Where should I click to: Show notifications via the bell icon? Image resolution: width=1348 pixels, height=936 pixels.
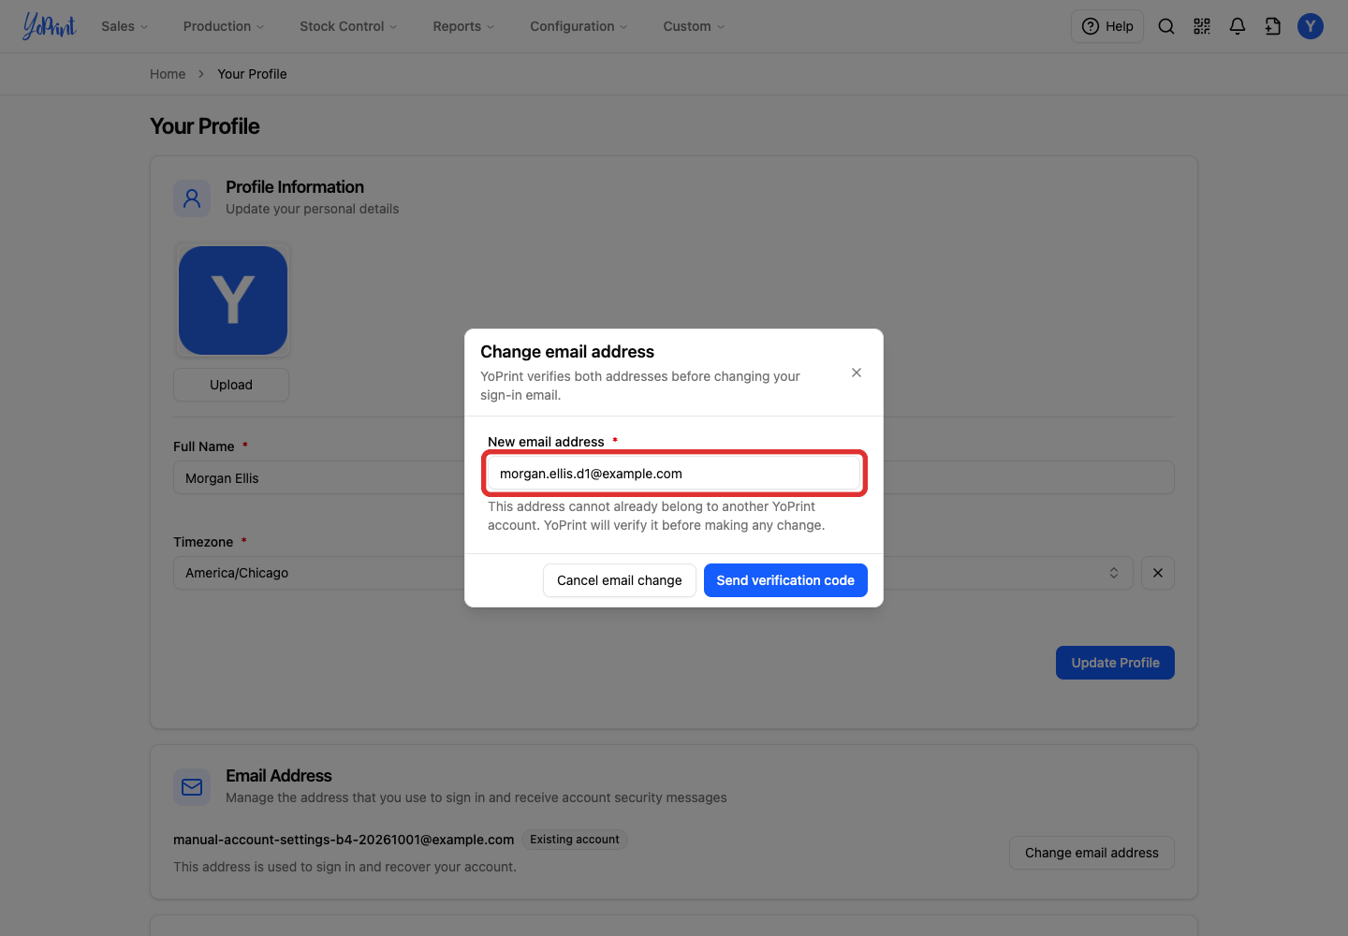pyautogui.click(x=1238, y=26)
